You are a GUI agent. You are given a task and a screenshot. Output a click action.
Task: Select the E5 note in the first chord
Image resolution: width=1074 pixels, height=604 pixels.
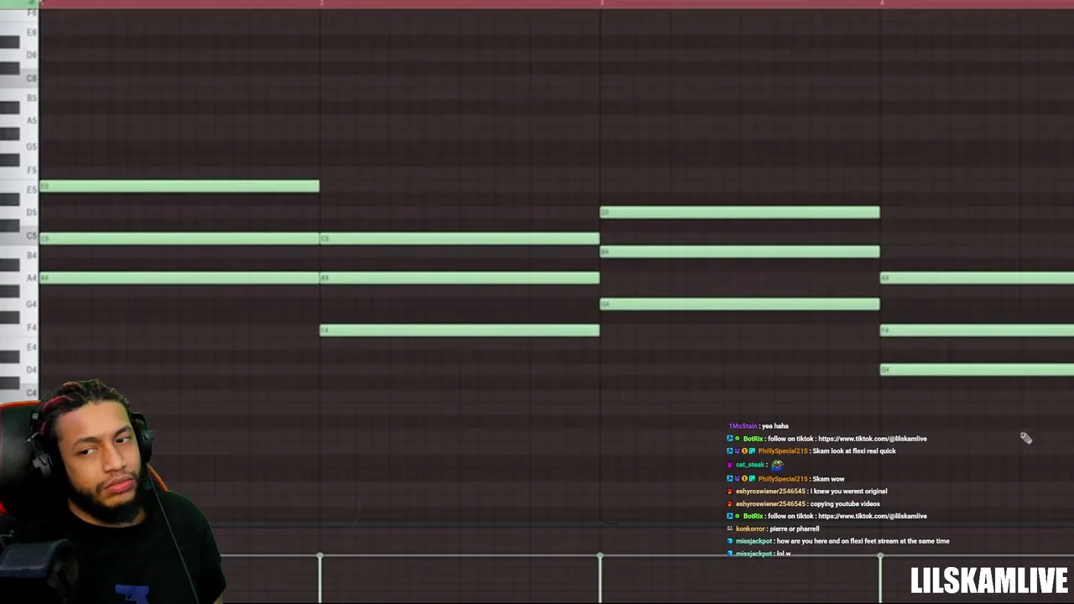point(180,186)
